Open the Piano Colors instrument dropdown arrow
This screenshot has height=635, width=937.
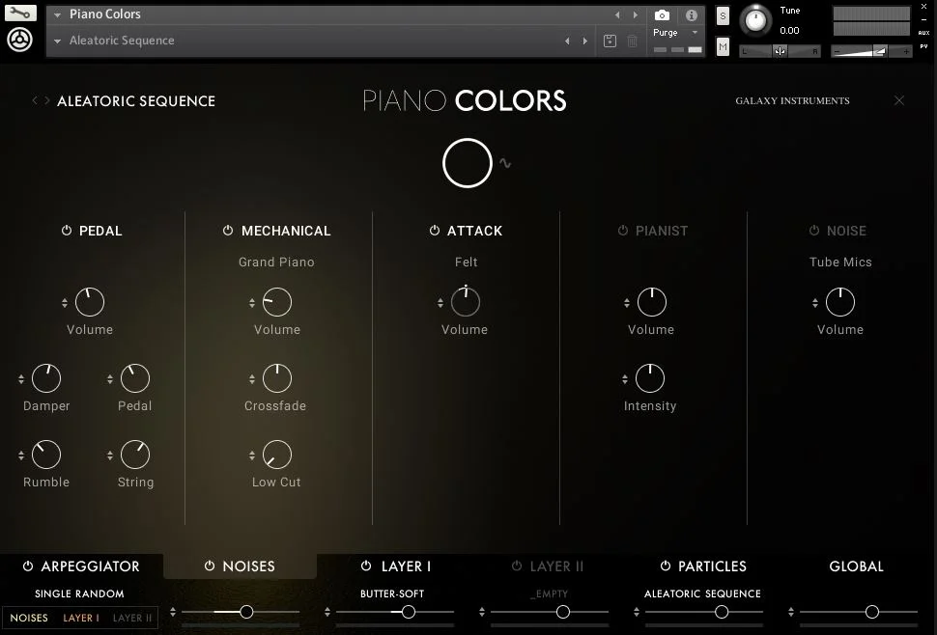(x=57, y=14)
